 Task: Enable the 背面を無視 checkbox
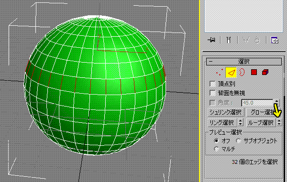pos(212,93)
